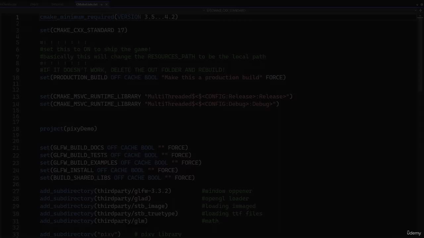Image resolution: width=424 pixels, height=238 pixels.
Task: Click the gear icon in the tab bar
Action: pyautogui.click(x=422, y=5)
